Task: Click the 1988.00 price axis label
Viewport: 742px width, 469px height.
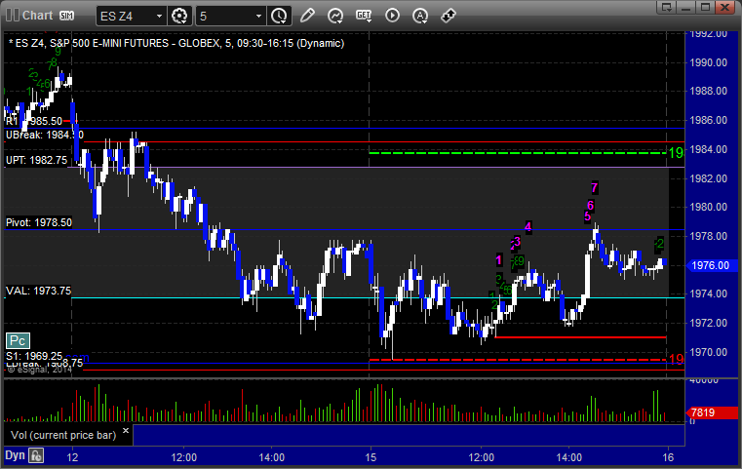Action: 709,91
